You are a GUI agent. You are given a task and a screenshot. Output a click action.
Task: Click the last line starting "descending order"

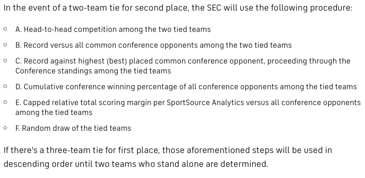[135, 164]
